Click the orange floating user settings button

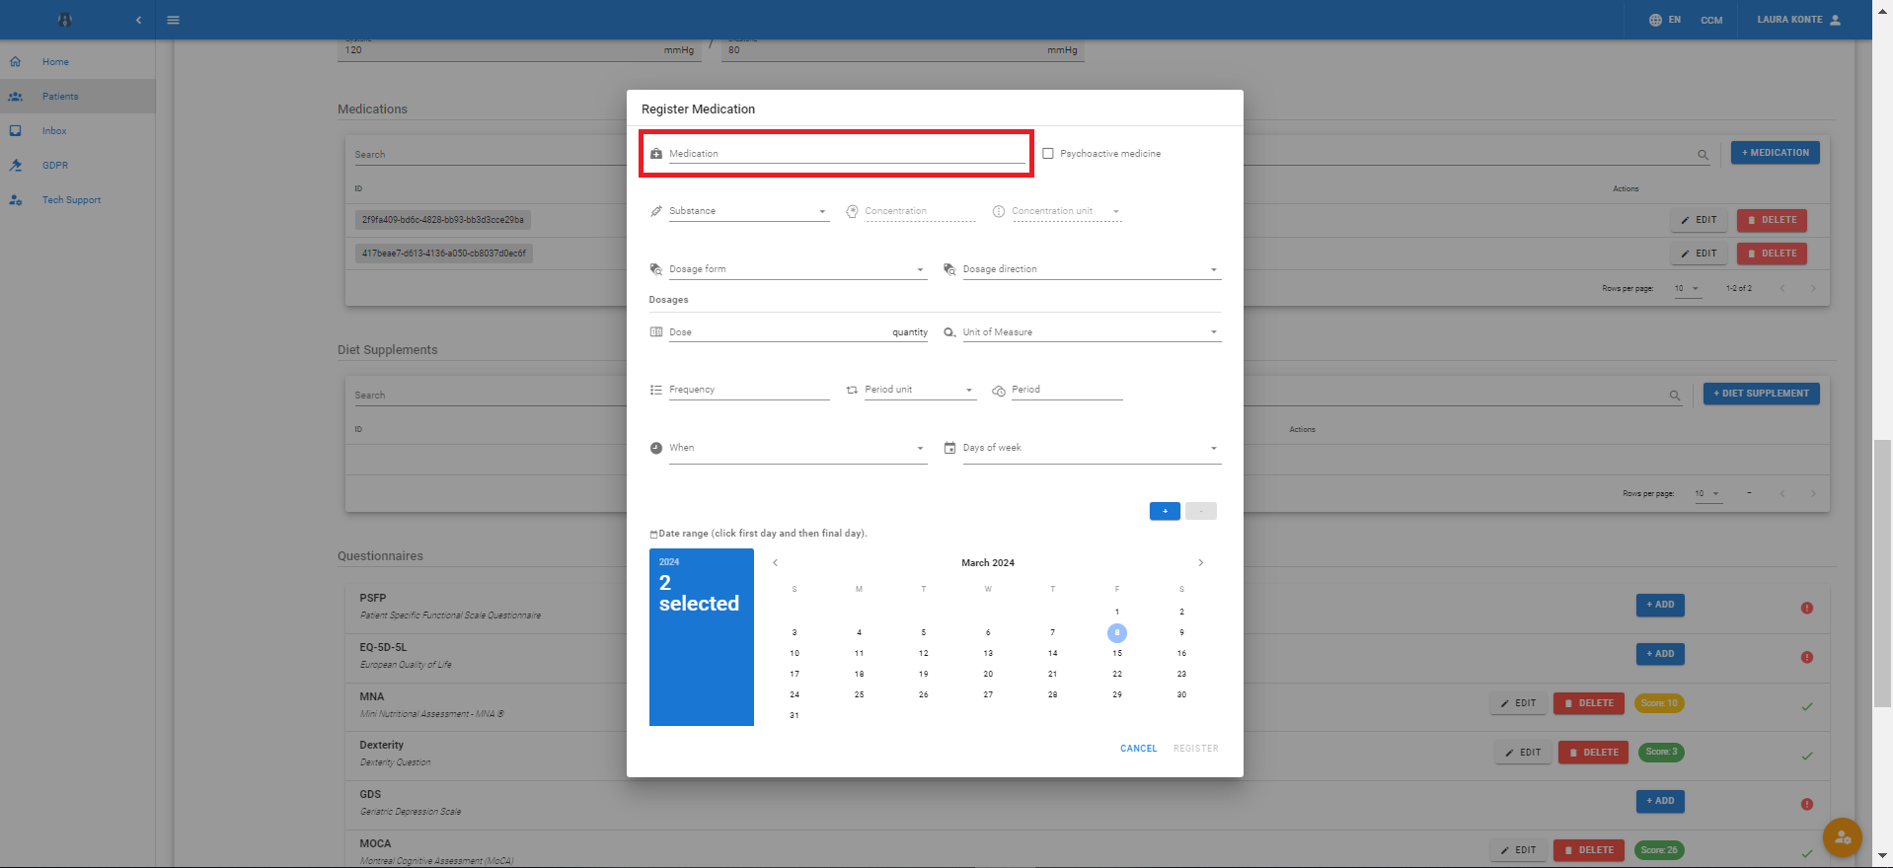[1842, 838]
